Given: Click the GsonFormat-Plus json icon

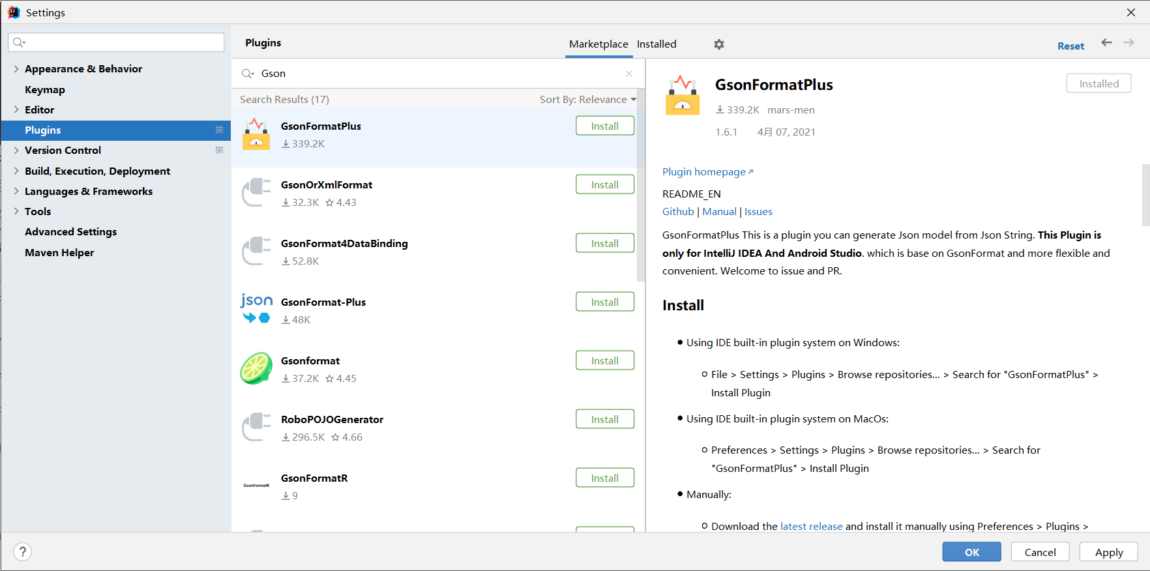Looking at the screenshot, I should click(x=256, y=308).
